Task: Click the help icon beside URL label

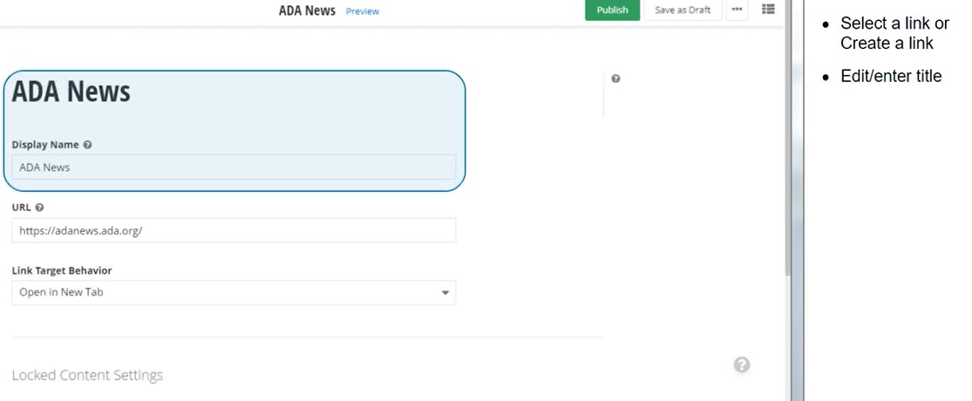Action: point(40,207)
